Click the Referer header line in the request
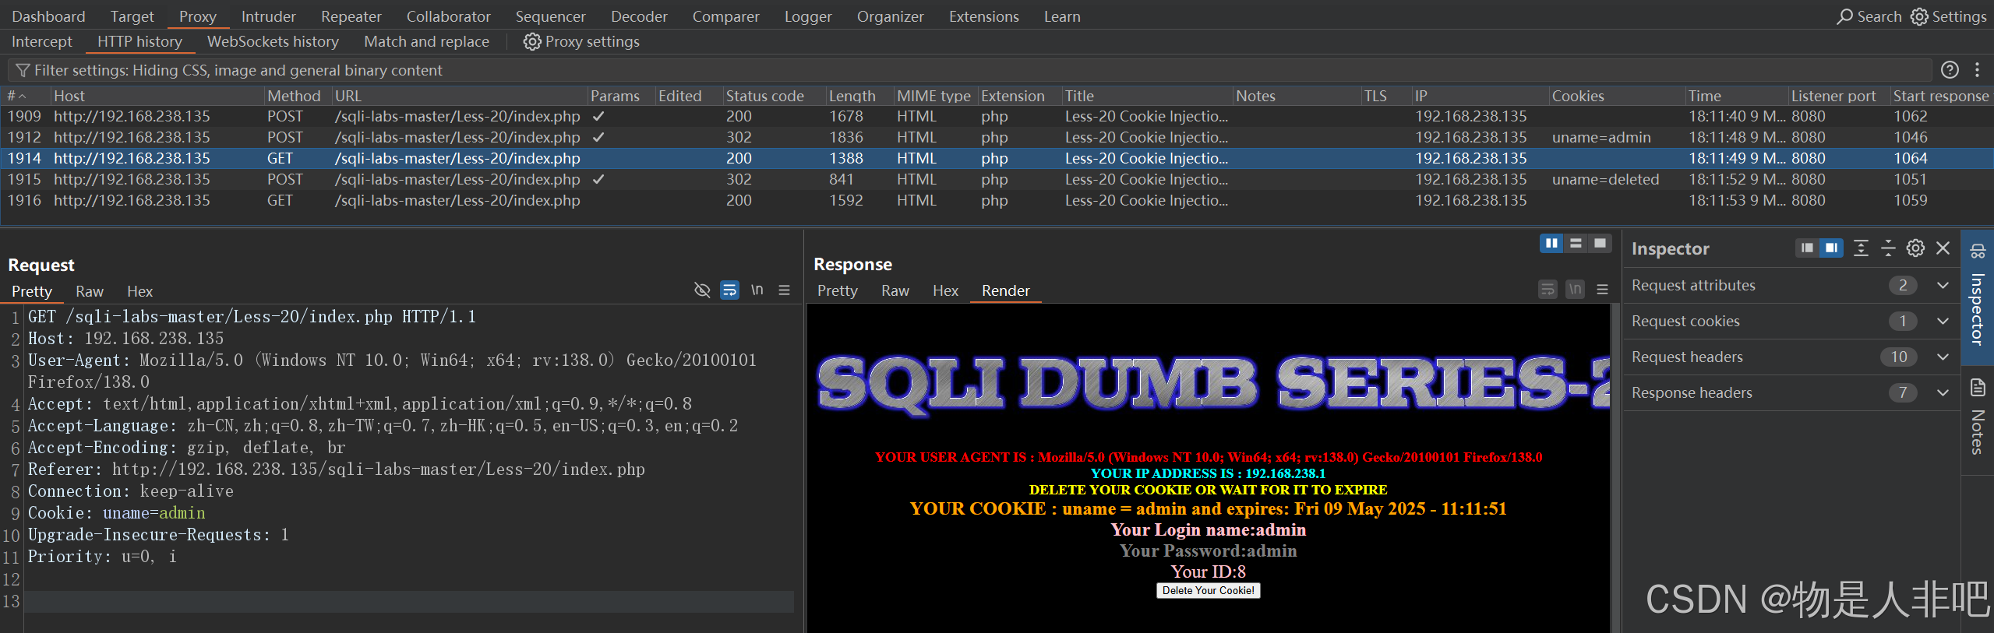This screenshot has width=1994, height=633. coord(337,469)
